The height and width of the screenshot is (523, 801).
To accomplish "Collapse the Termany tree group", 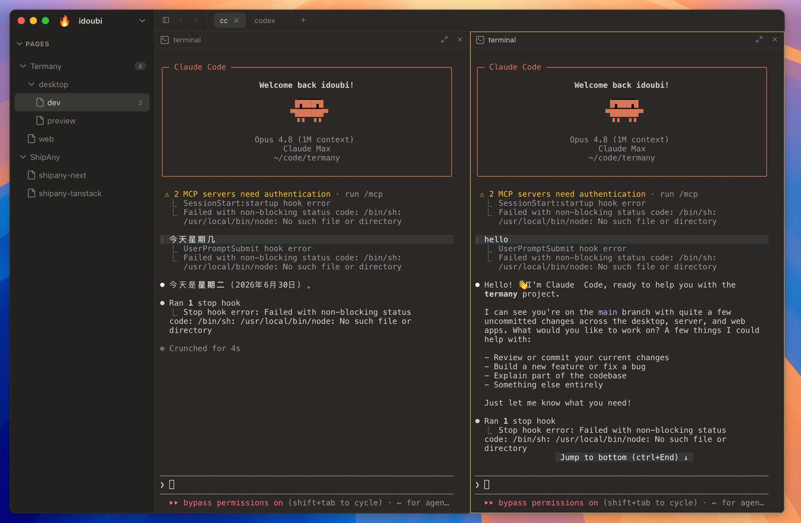I will [23, 66].
